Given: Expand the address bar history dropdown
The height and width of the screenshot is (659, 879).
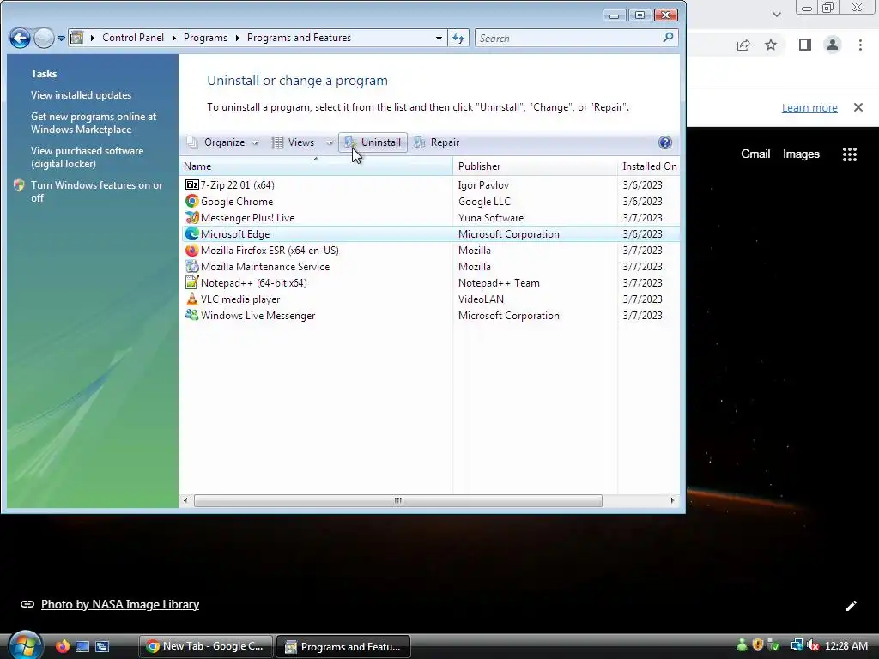Looking at the screenshot, I should pyautogui.click(x=439, y=38).
